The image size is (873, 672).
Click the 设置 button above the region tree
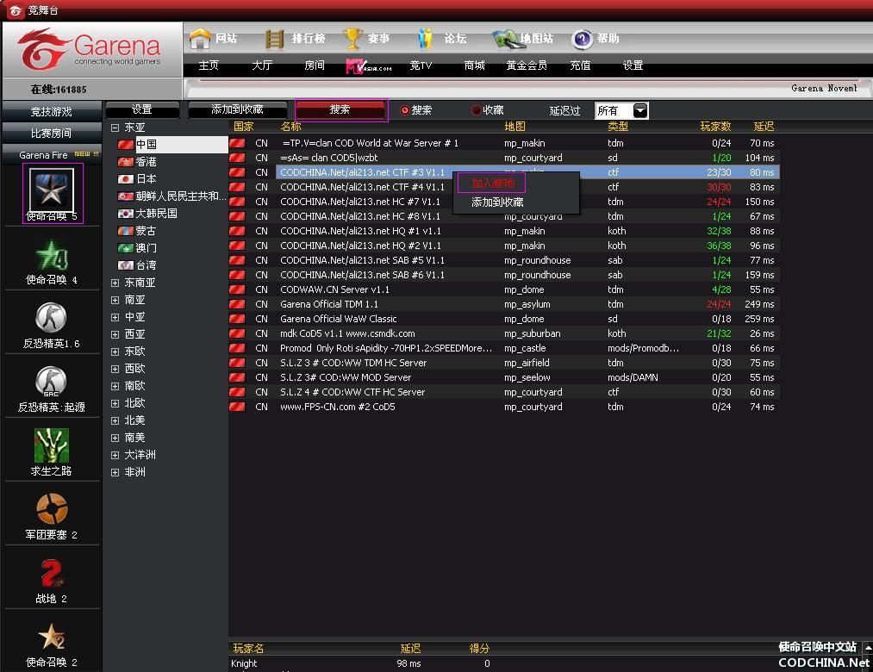142,109
